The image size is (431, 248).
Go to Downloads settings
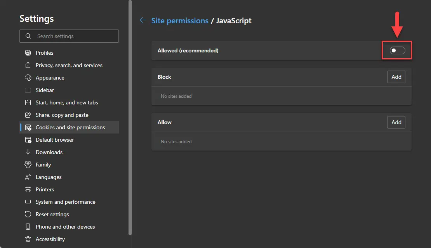(x=69, y=152)
